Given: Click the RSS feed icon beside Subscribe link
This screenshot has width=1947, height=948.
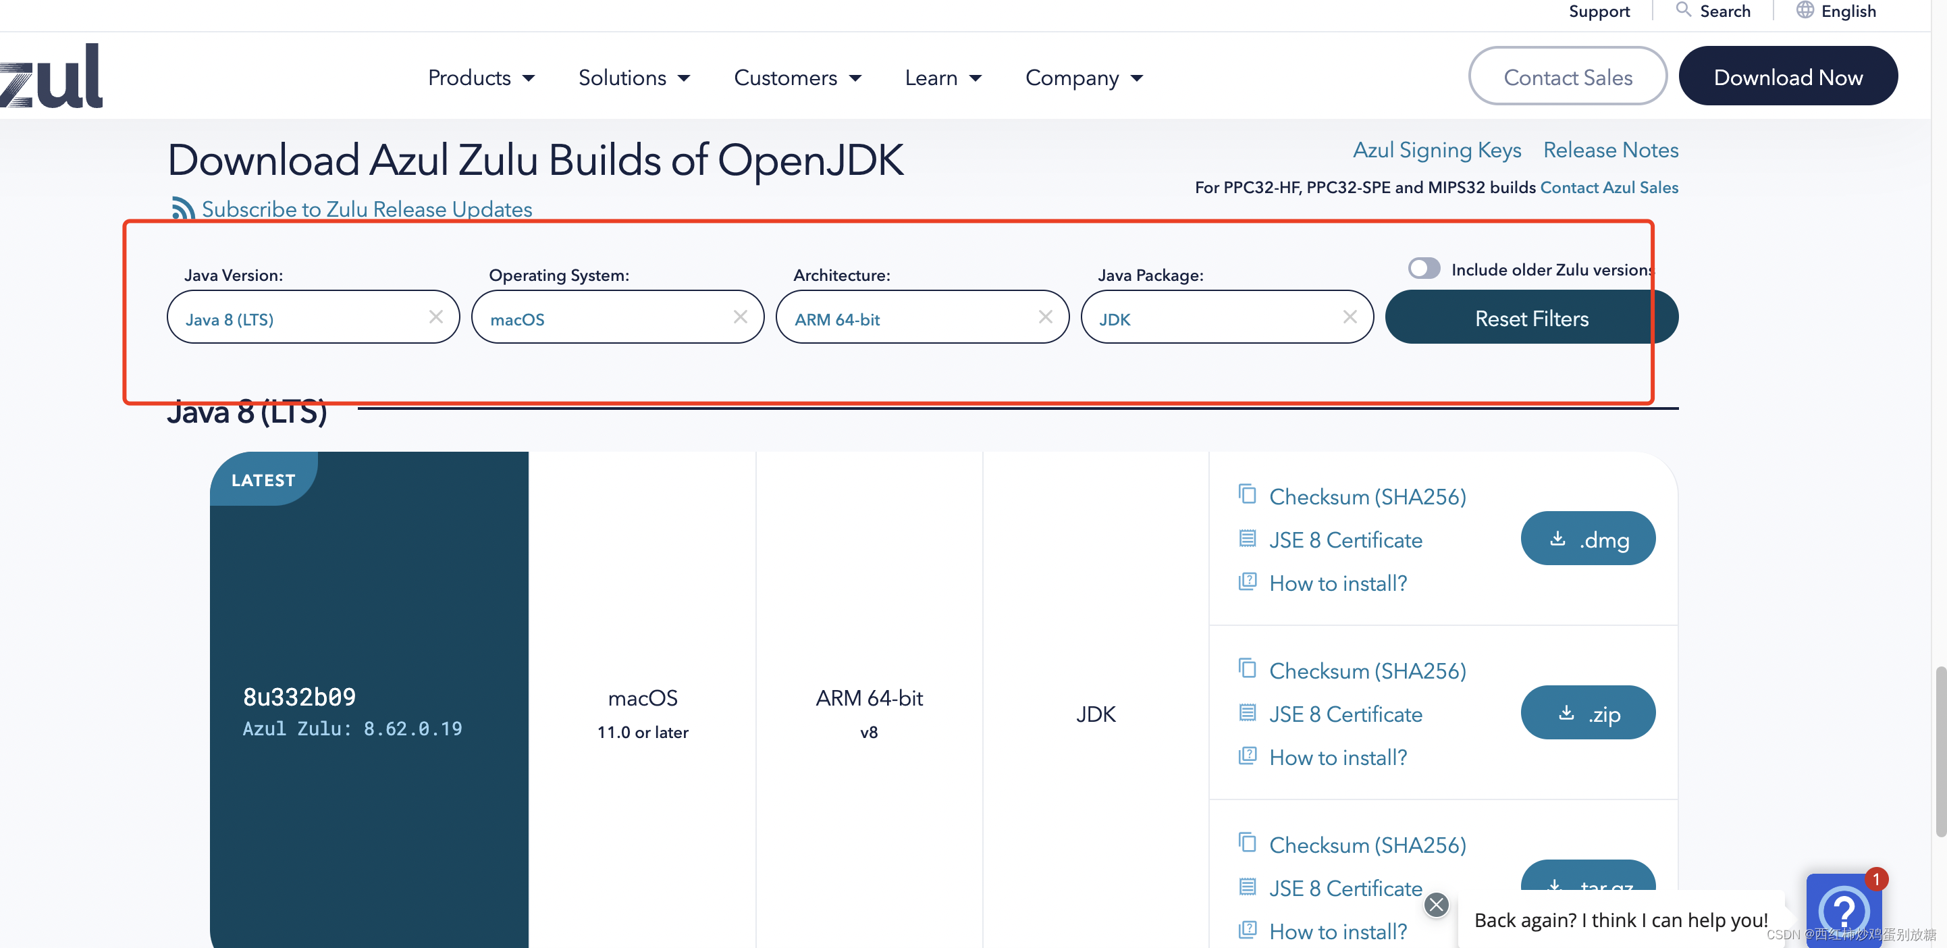Looking at the screenshot, I should (182, 209).
